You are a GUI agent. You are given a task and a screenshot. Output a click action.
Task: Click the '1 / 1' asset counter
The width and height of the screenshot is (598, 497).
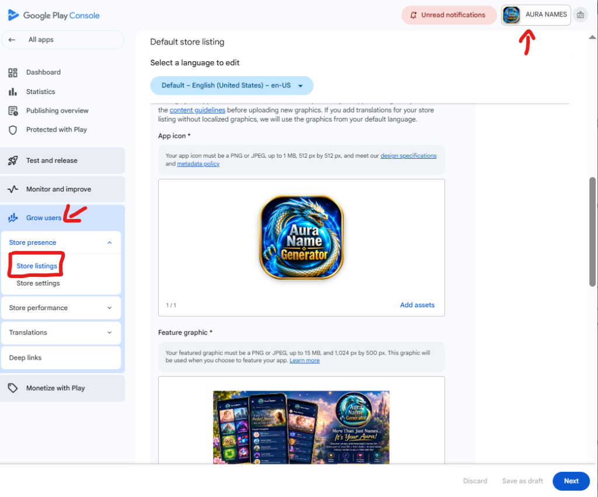171,305
